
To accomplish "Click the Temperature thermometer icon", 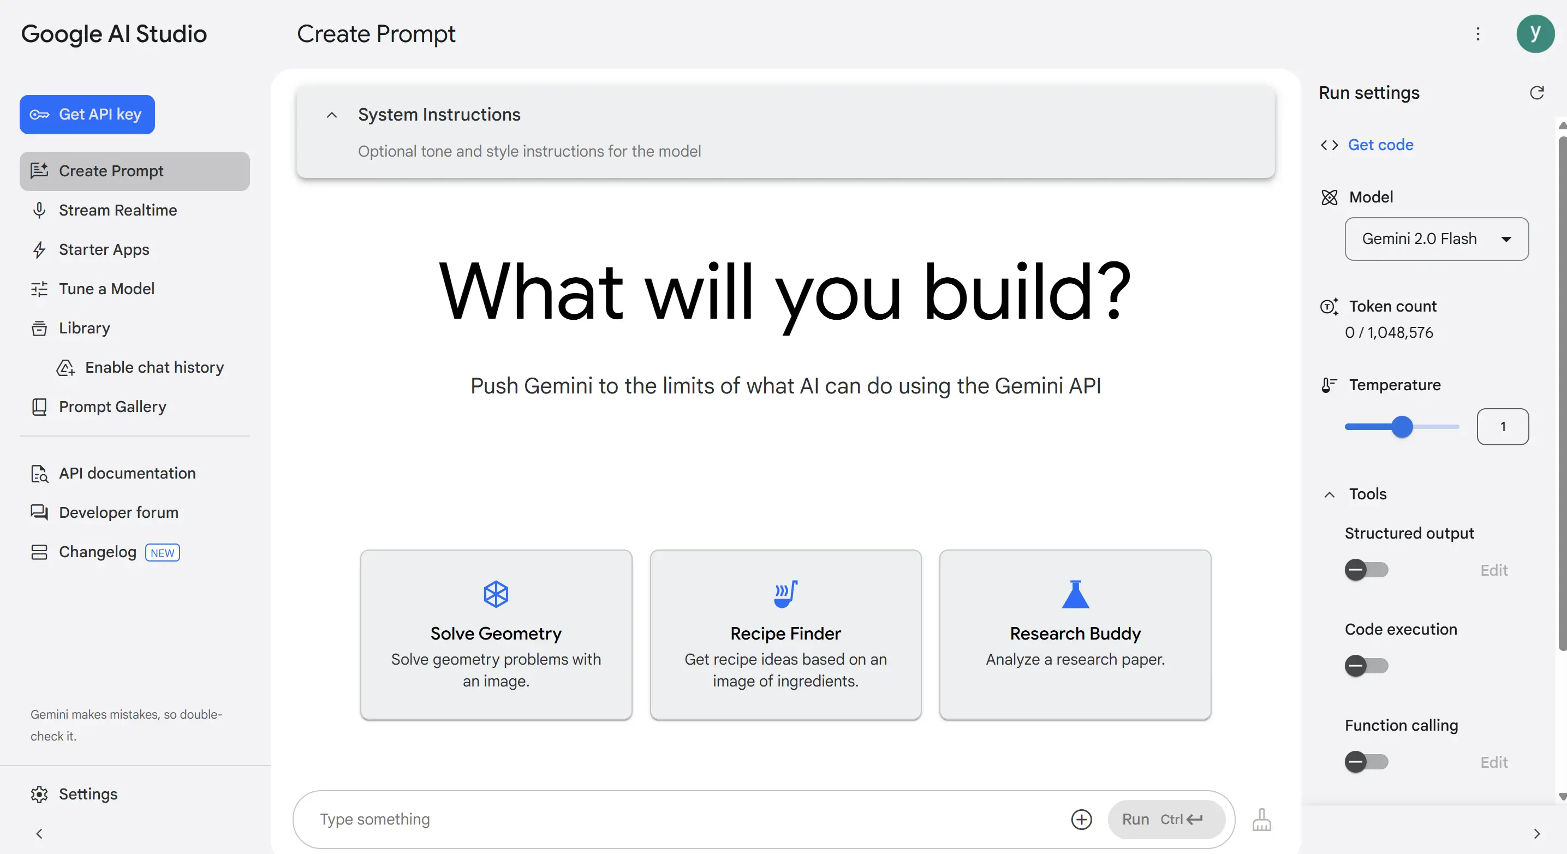I will coord(1329,385).
